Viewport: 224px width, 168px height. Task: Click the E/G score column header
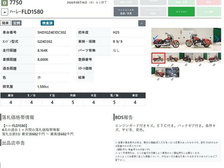(31, 96)
